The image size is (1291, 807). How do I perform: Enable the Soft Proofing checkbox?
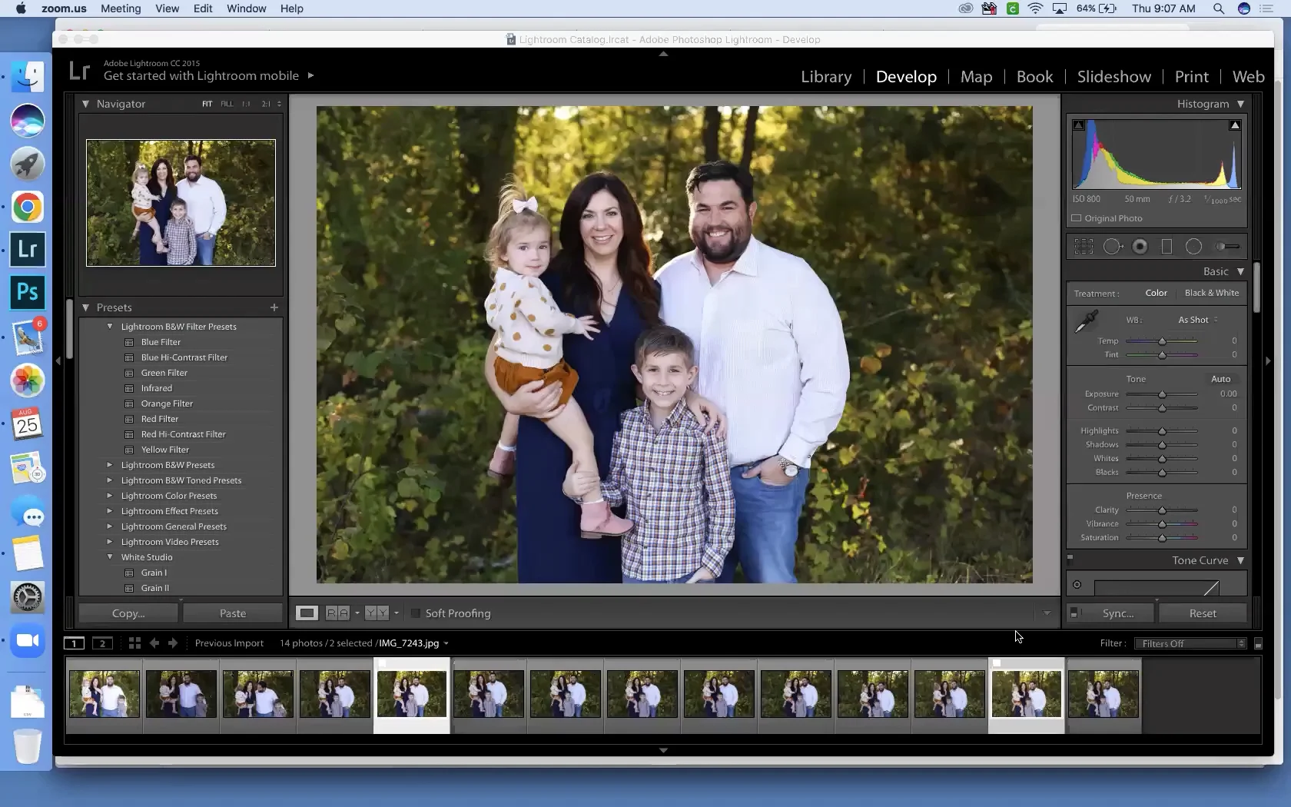coord(416,613)
